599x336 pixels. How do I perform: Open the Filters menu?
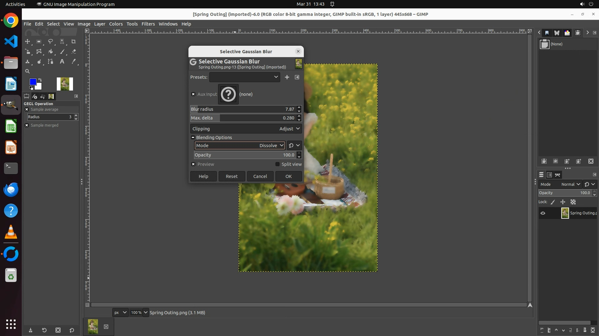tap(148, 24)
